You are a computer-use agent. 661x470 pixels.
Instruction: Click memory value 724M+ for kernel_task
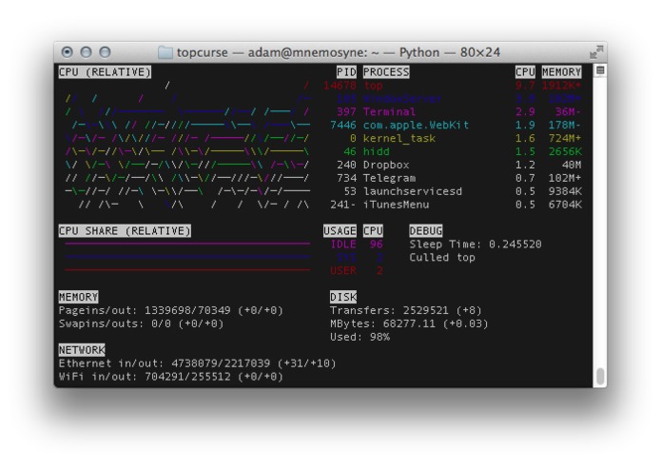pyautogui.click(x=565, y=138)
